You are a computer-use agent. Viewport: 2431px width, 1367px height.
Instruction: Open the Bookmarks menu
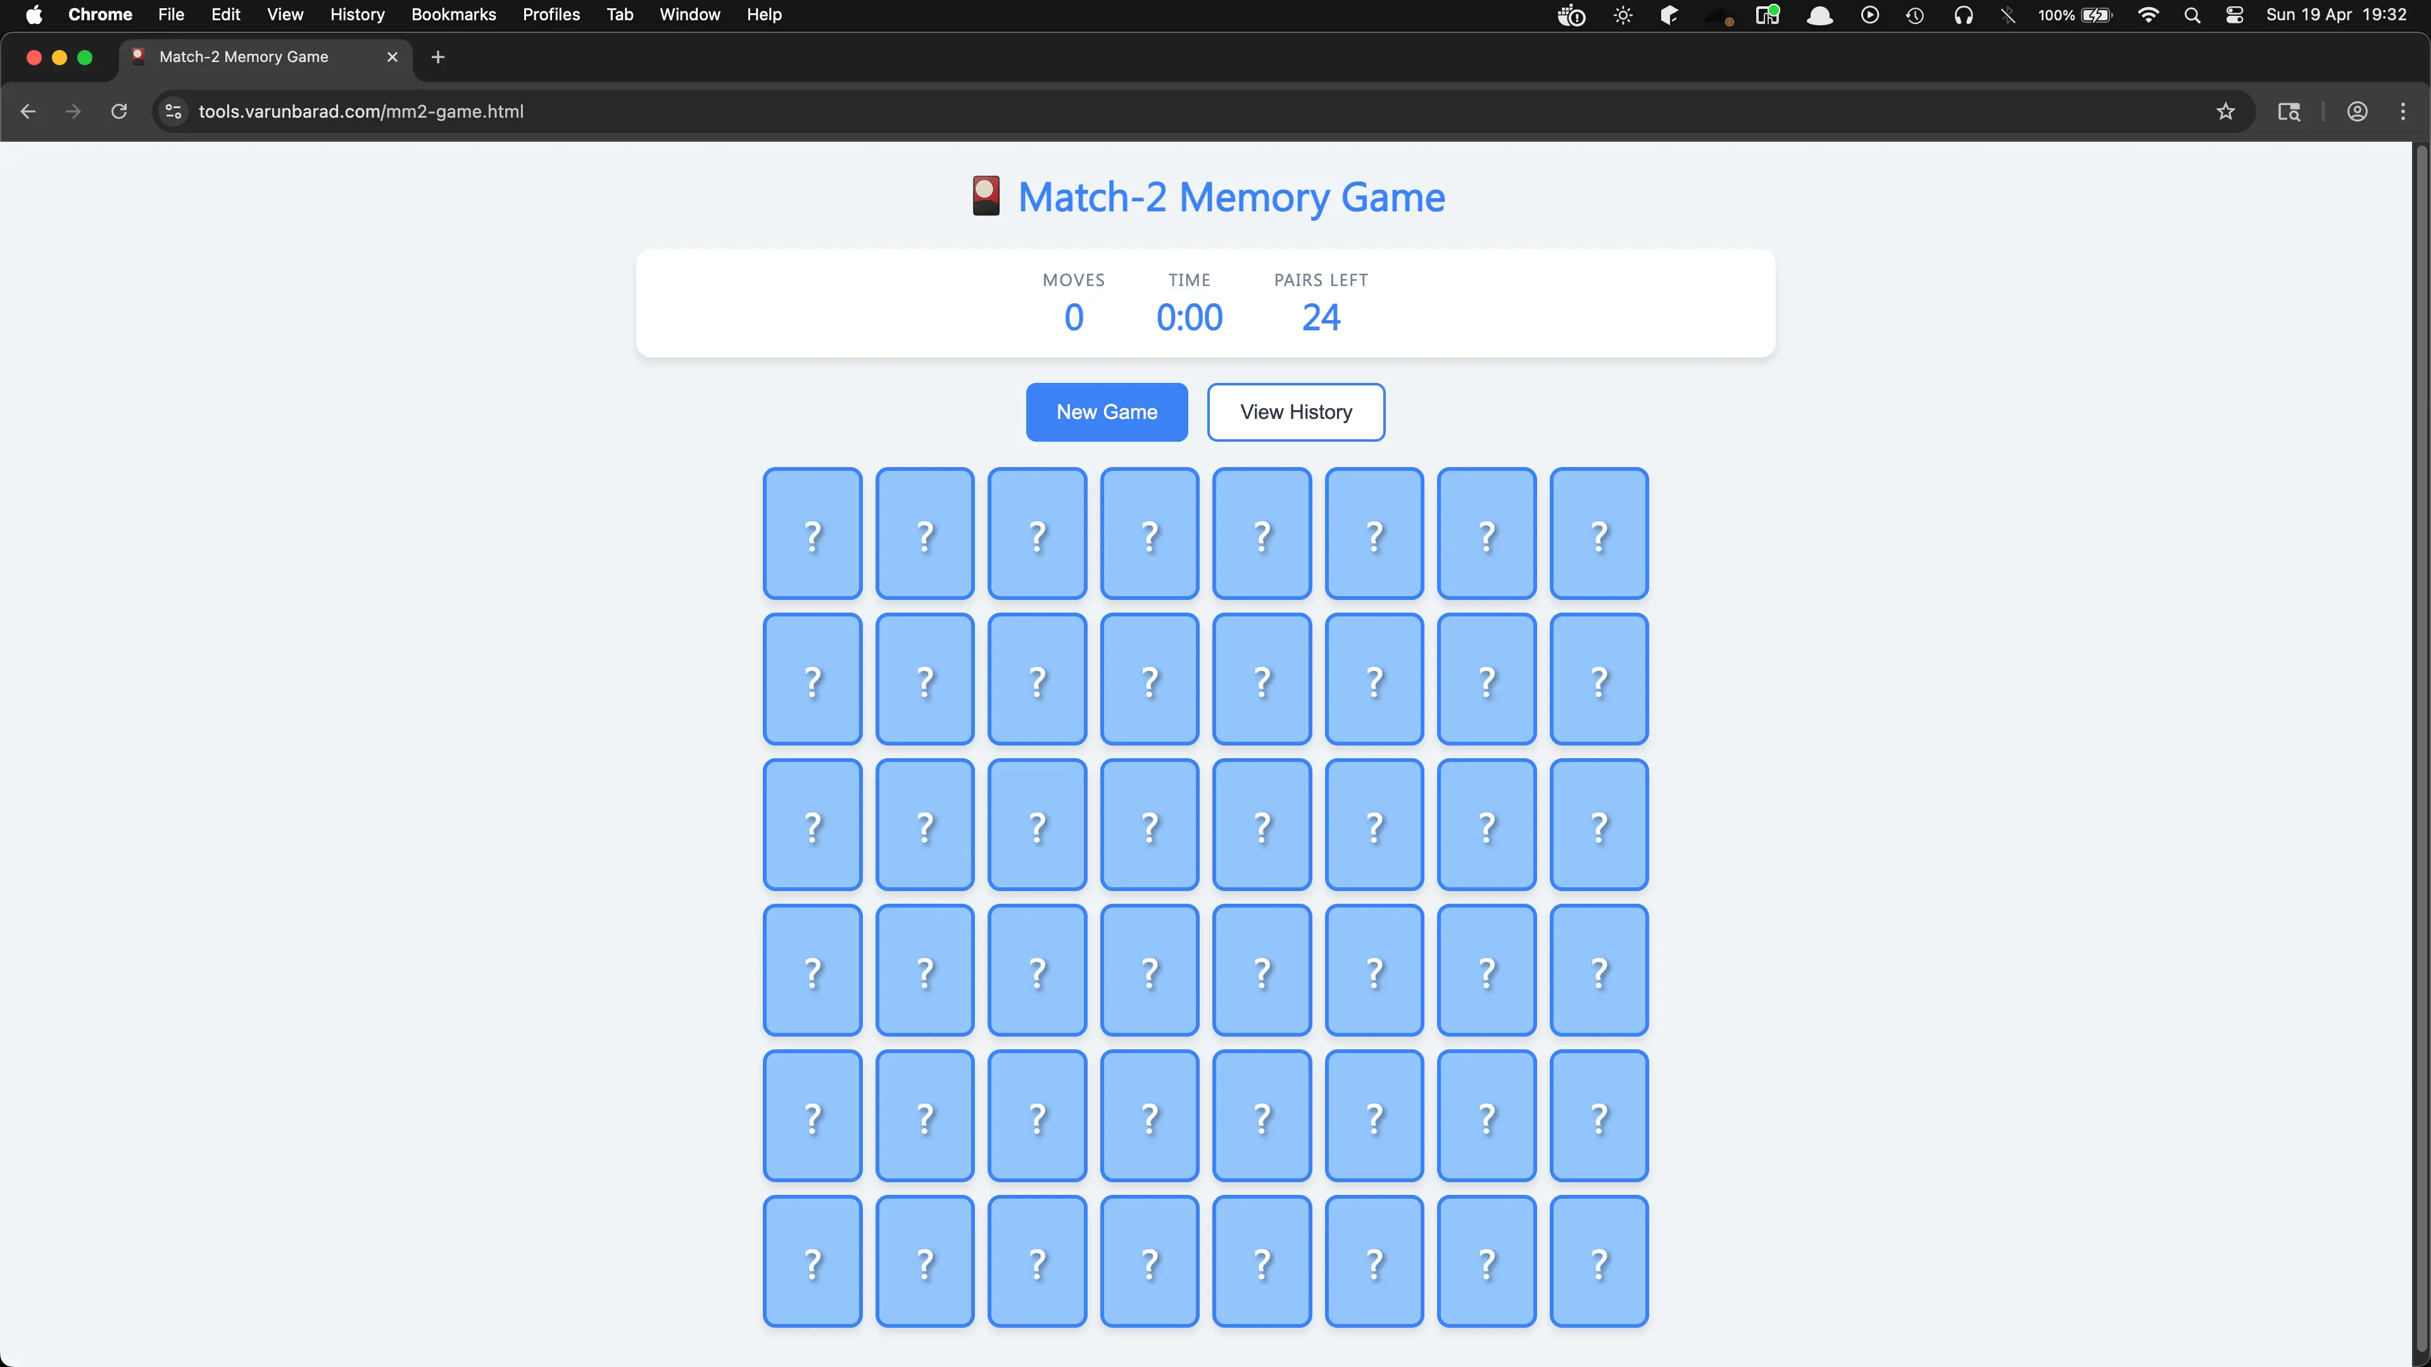coord(453,14)
